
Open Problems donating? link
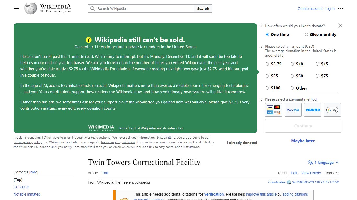[x=27, y=137]
